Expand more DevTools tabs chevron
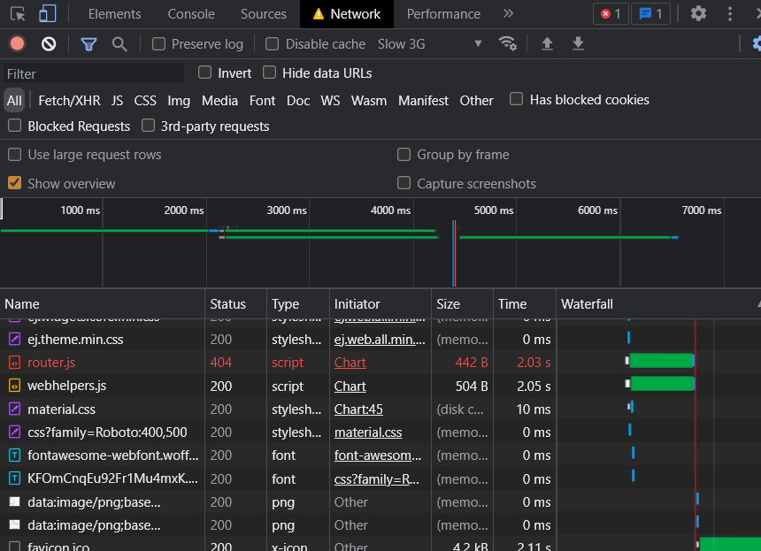Image resolution: width=761 pixels, height=551 pixels. click(x=508, y=14)
